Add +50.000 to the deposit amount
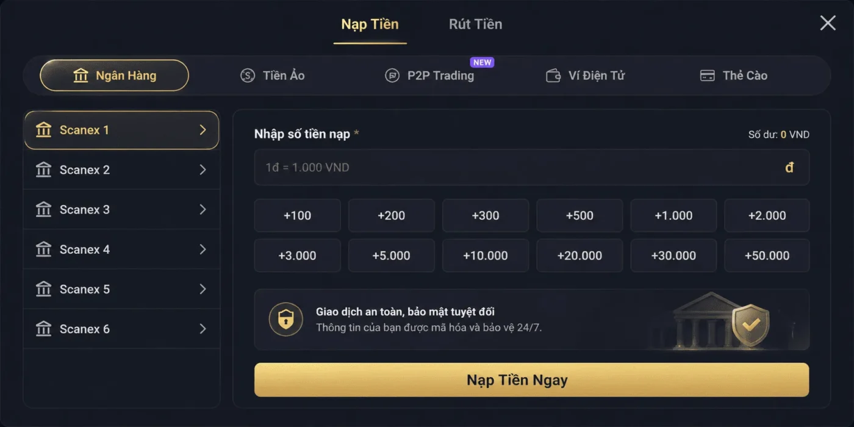This screenshot has width=854, height=427. [767, 256]
